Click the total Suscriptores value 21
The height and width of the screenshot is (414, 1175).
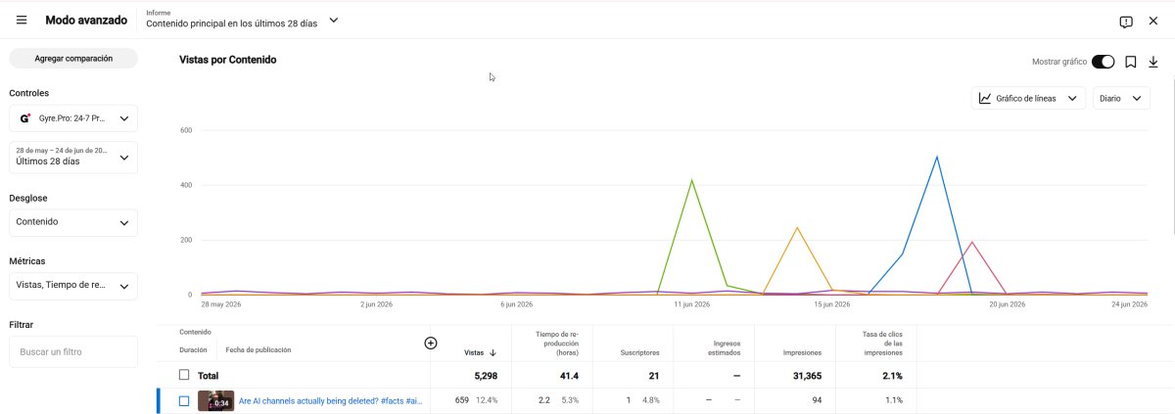coord(654,376)
